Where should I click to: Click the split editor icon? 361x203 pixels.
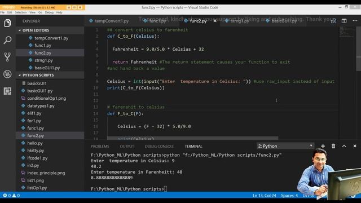point(344,21)
